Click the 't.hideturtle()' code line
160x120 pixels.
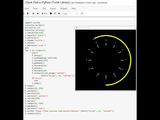point(33,114)
